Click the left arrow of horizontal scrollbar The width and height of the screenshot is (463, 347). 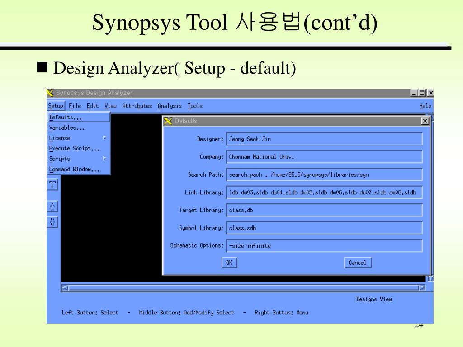[65, 287]
